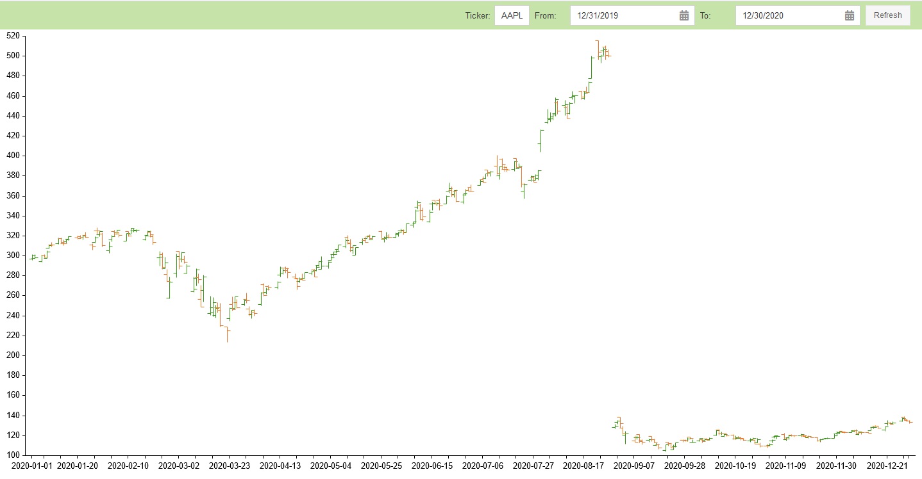Click the y-axis label 200

click(13, 355)
